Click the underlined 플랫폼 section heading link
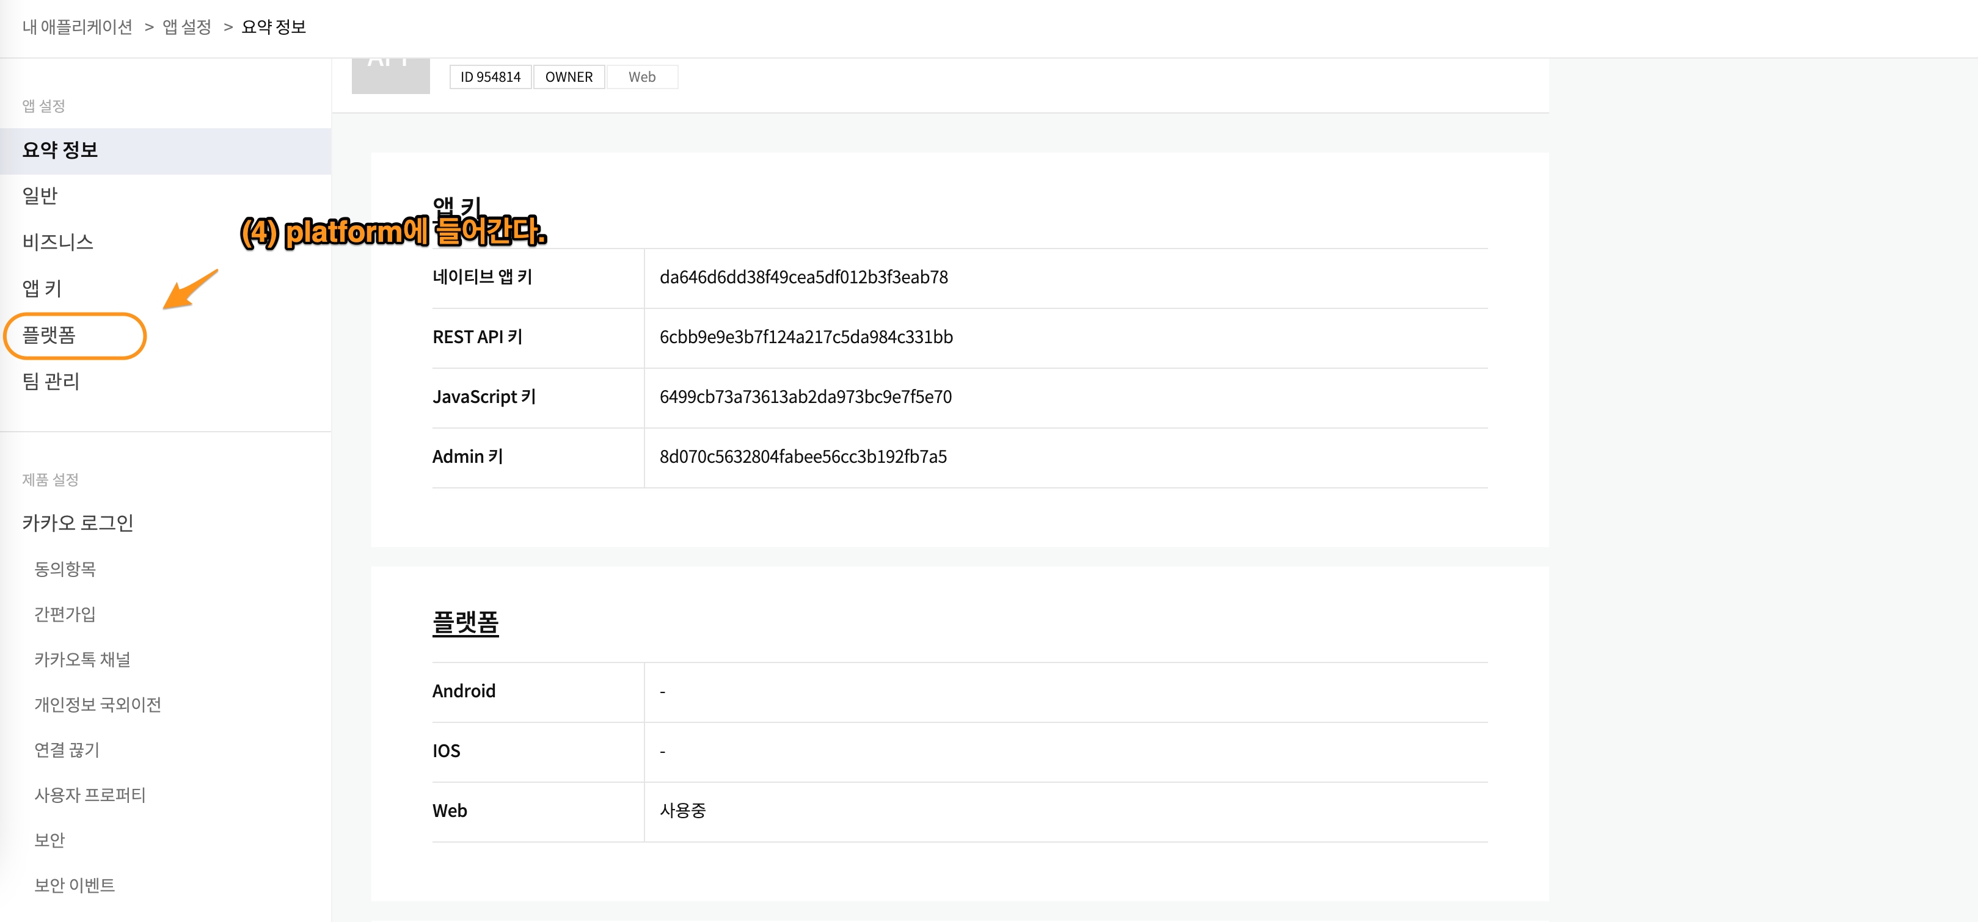This screenshot has width=1978, height=922. pyautogui.click(x=465, y=623)
